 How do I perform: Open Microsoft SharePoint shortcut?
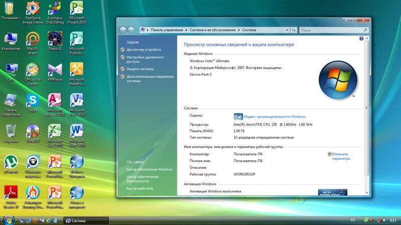click(x=77, y=74)
